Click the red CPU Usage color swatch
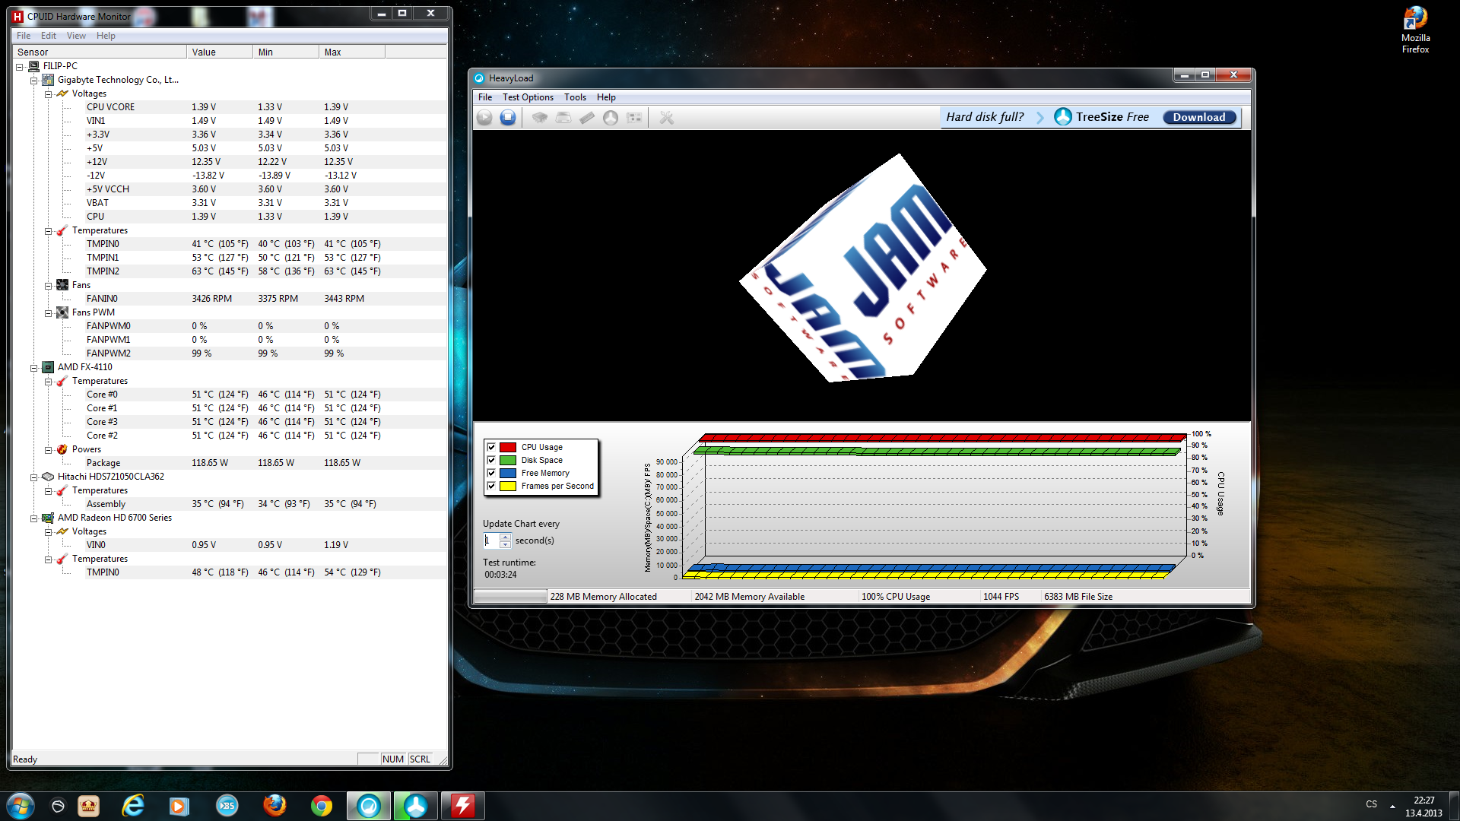 point(508,447)
